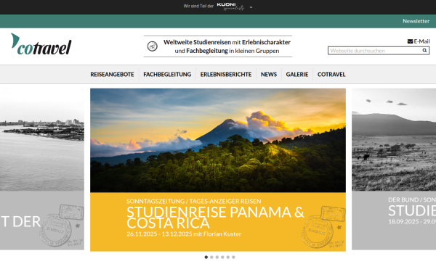Viewport: 436px width, 272px height.
Task: Select the first carousel dot
Action: pos(206,257)
